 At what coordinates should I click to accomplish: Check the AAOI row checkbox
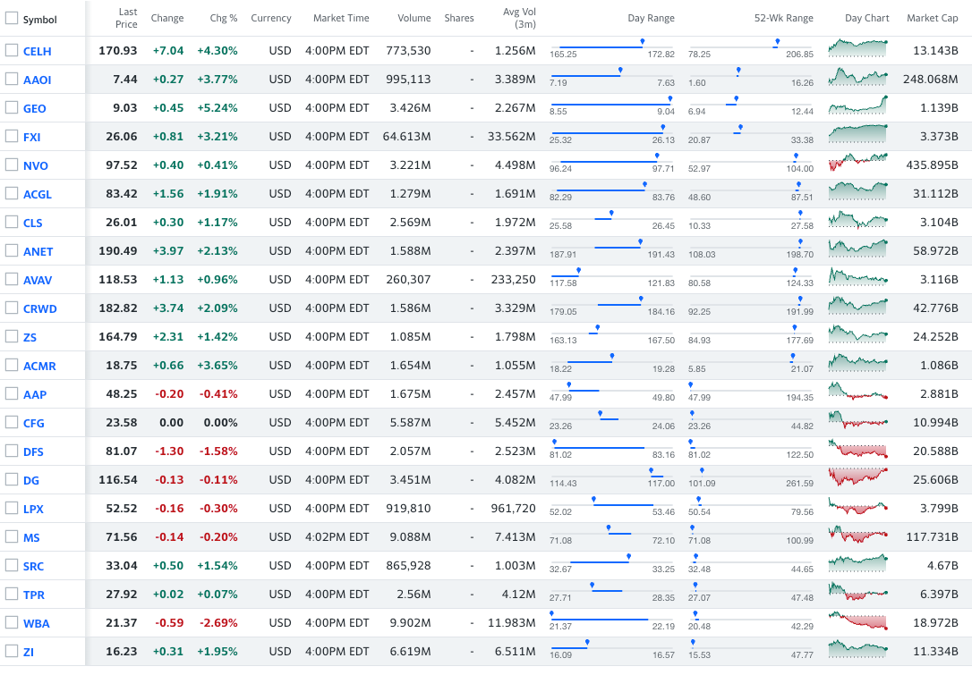[11, 79]
